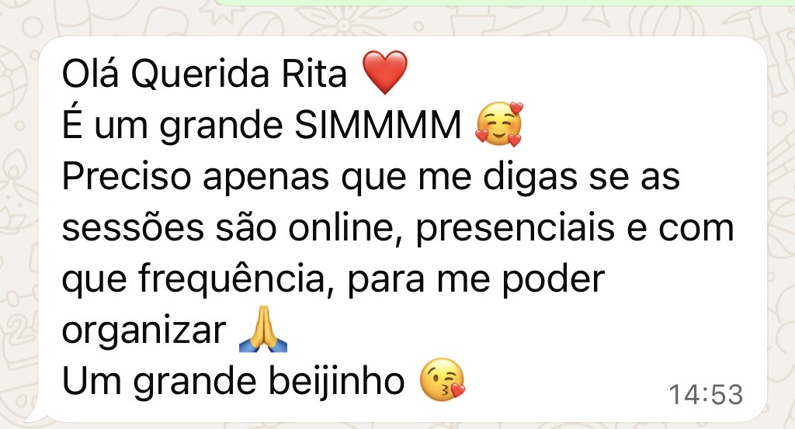Click the word organizar in the message
The height and width of the screenshot is (429, 795).
(144, 332)
